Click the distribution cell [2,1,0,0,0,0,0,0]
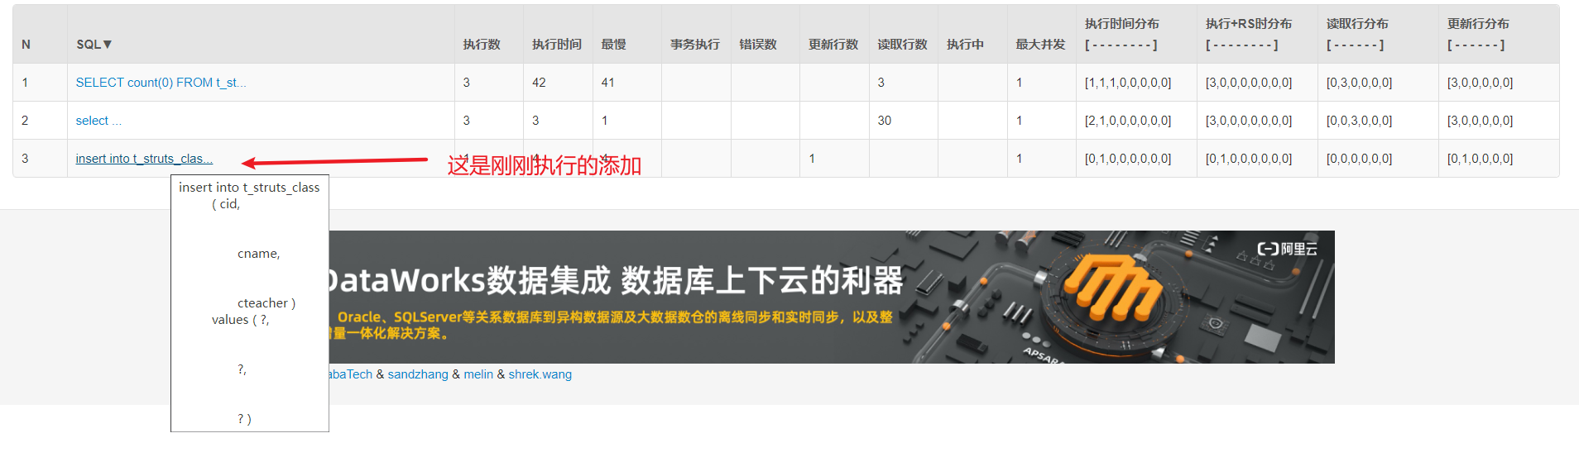 pos(1128,121)
